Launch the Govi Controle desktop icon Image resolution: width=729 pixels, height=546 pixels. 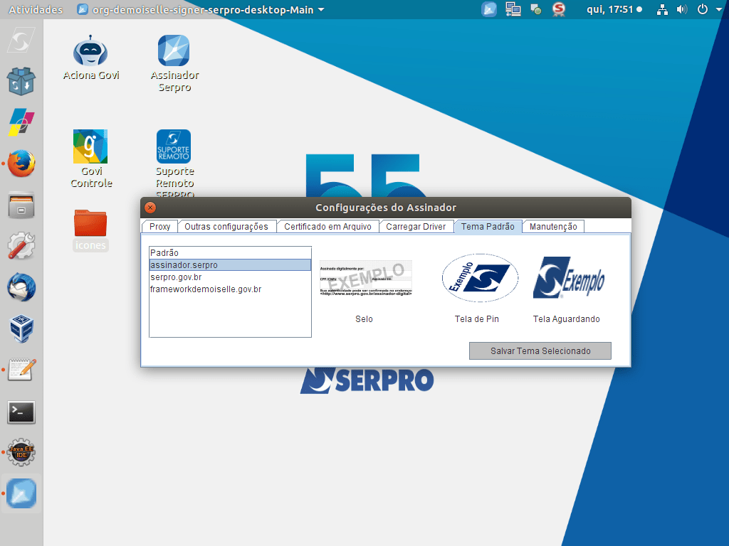(x=90, y=147)
